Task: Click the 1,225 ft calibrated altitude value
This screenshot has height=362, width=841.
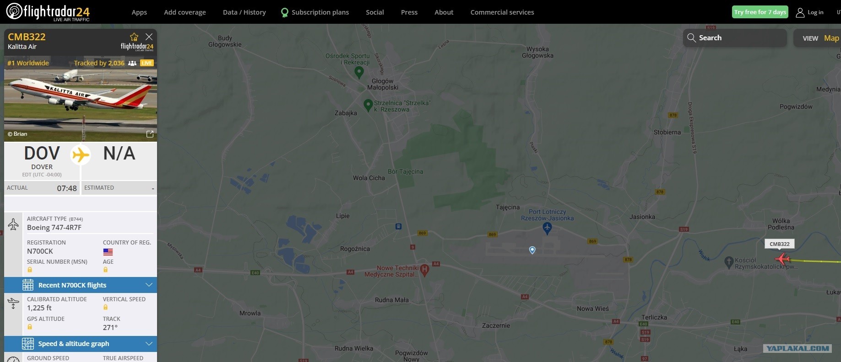Action: click(x=39, y=308)
